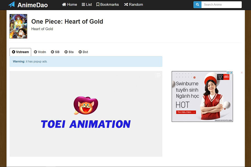The height and width of the screenshot is (167, 251).
Task: Click the Heart of Gold subtitle text
Action: (x=42, y=29)
